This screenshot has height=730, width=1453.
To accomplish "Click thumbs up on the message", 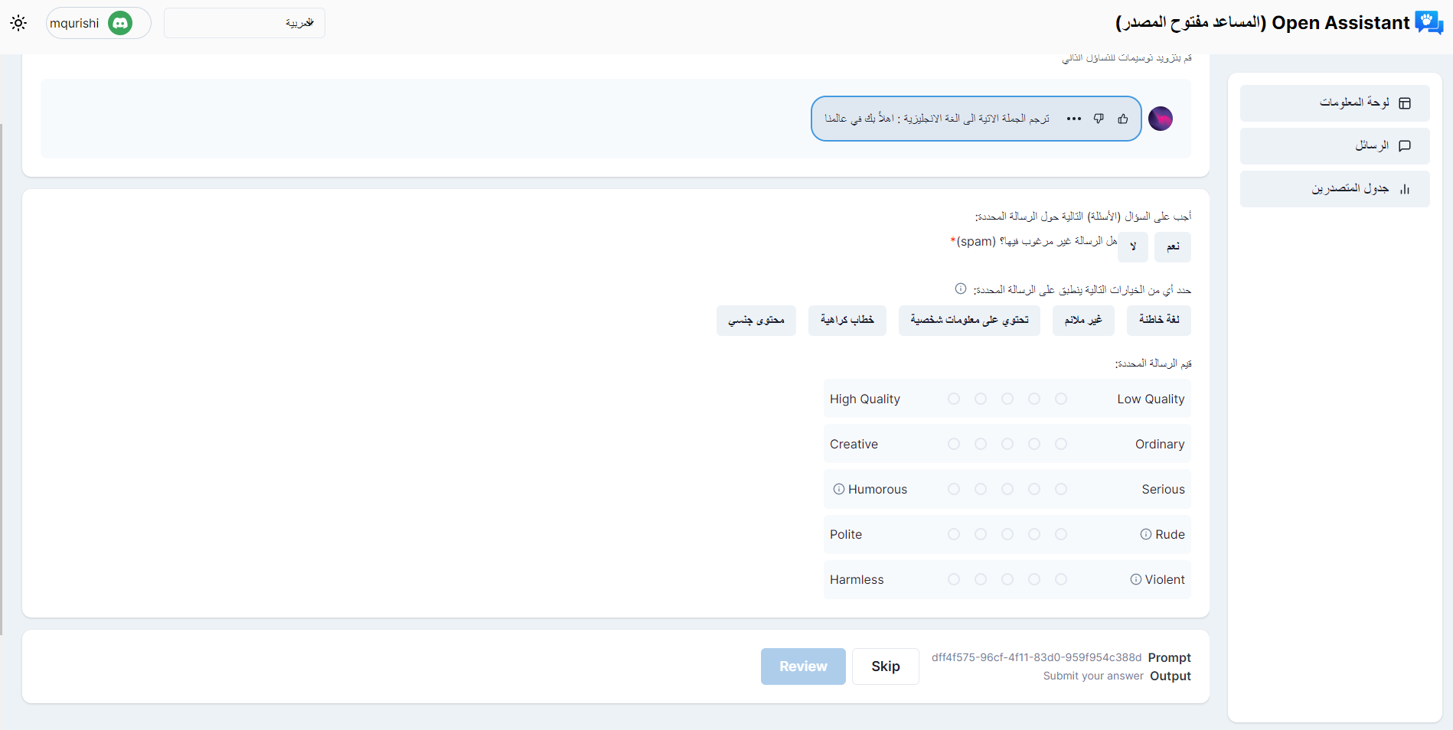I will click(1122, 119).
